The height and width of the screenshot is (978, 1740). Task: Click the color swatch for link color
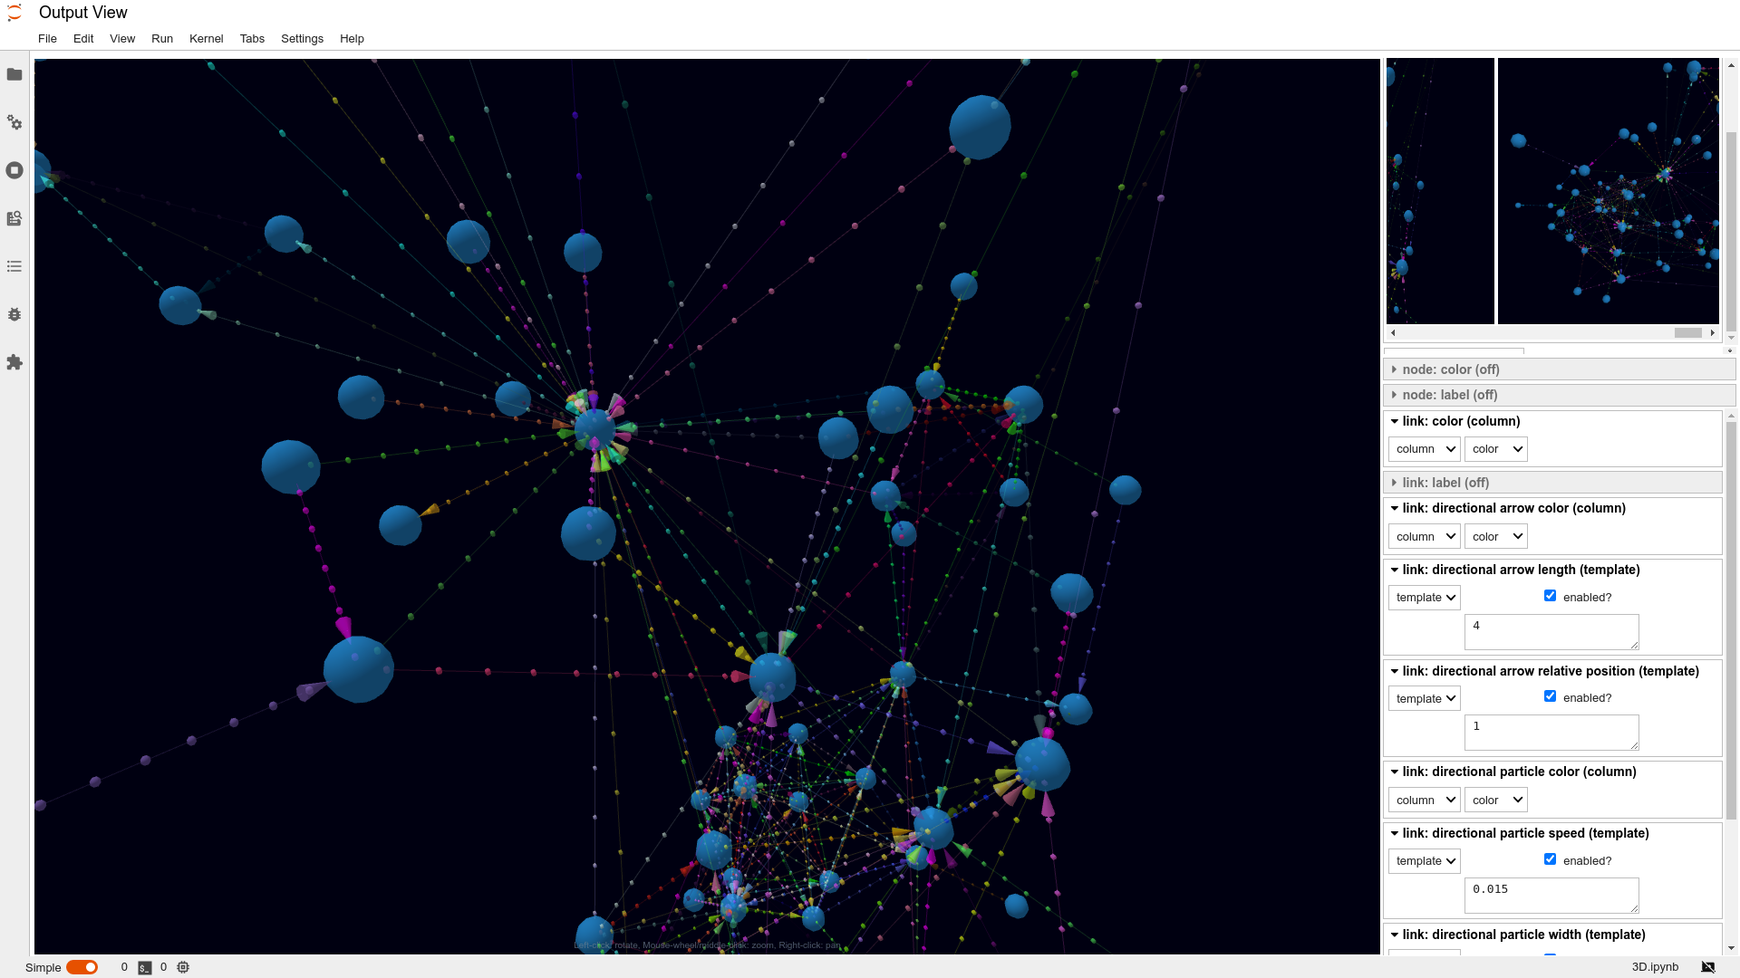(1495, 448)
